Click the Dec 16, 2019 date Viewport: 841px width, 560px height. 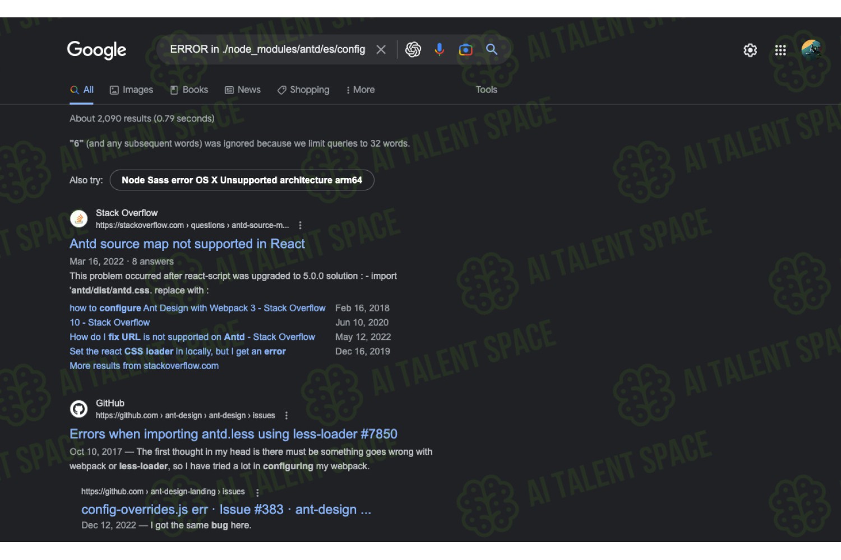(363, 352)
